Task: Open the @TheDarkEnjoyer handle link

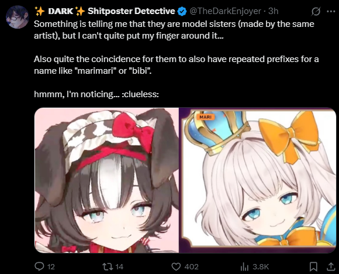Action: pos(225,11)
